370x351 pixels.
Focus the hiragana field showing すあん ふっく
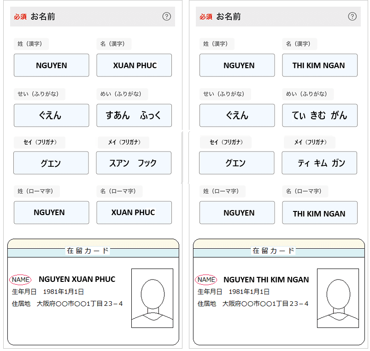coord(134,115)
